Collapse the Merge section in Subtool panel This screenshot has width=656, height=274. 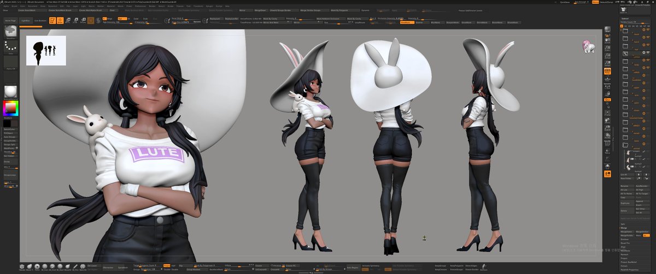pyautogui.click(x=623, y=228)
